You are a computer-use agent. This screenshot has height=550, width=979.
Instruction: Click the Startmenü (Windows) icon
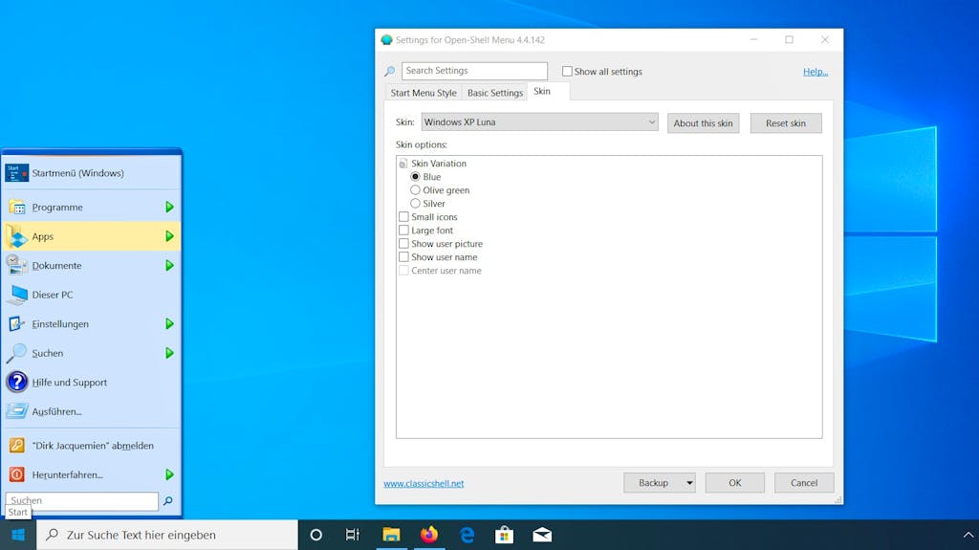click(x=17, y=172)
